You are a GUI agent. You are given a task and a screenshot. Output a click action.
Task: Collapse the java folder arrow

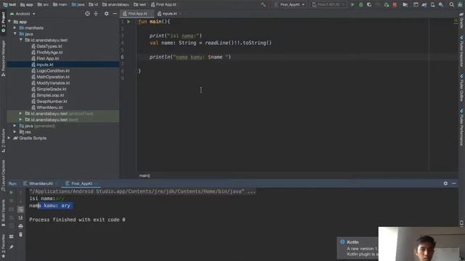[x=15, y=34]
